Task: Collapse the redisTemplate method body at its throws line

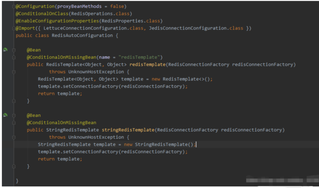Action: (x=14, y=72)
